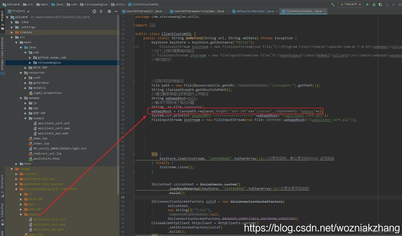The width and height of the screenshot is (402, 236).
Task: Collapse the oilcard root node
Action: pyautogui.click(x=8, y=17)
